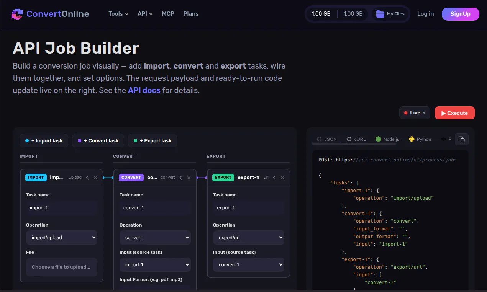Screen dimensions: 487x292
Task: Add a new Export task
Action: click(x=152, y=141)
